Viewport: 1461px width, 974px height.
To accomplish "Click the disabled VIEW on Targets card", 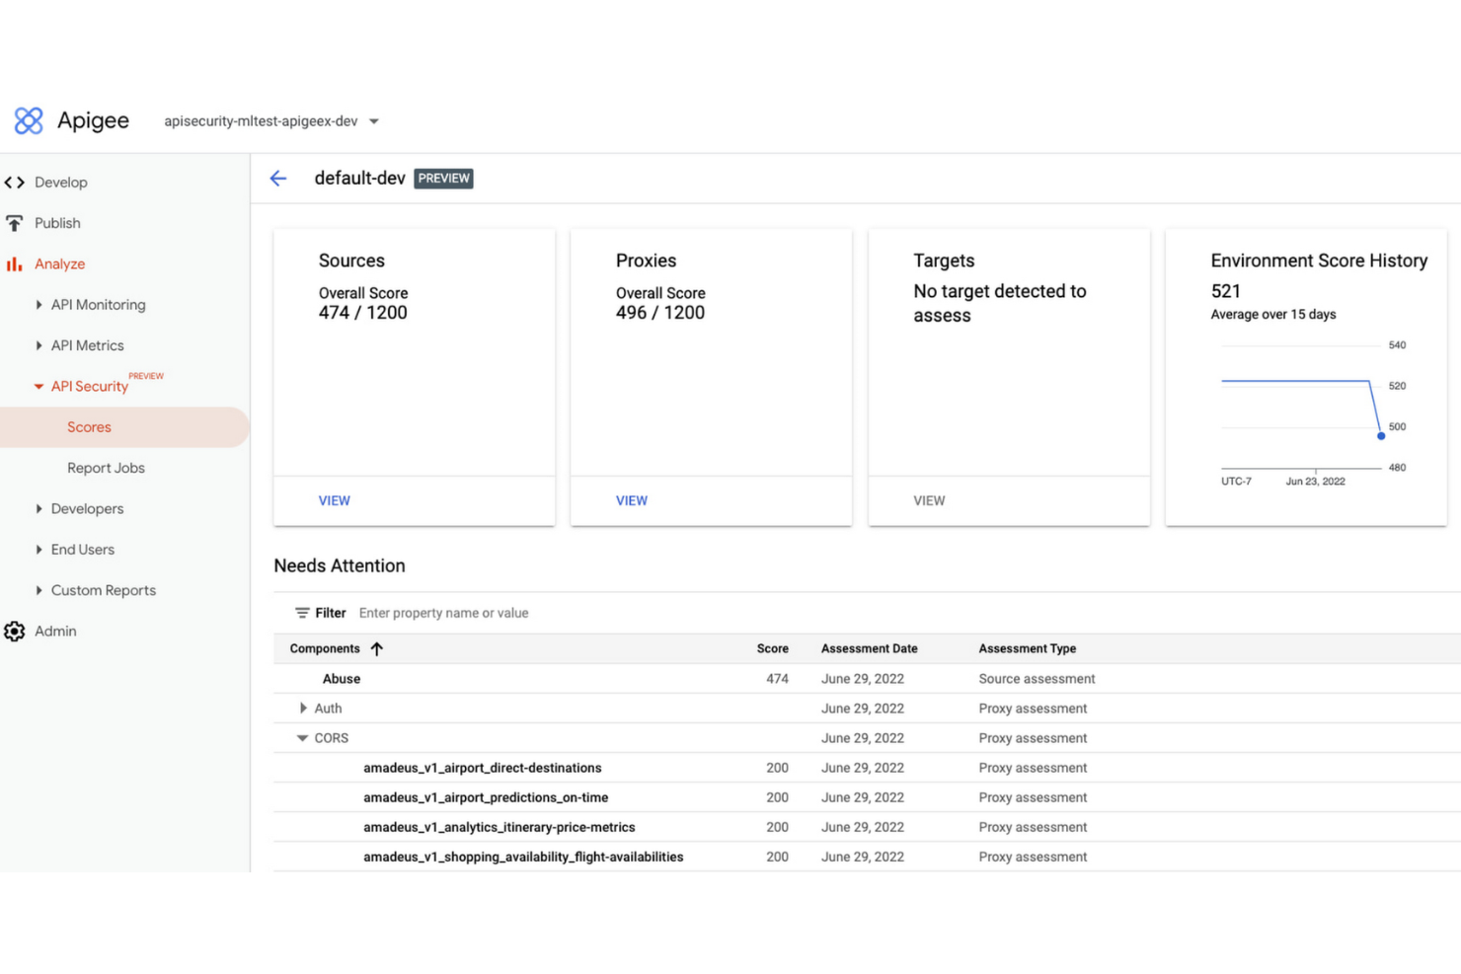I will [929, 501].
